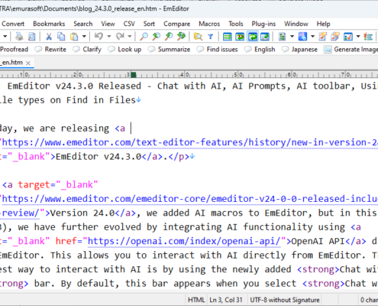This screenshot has width=378, height=306.
Task: Click Ln 3, Col 31 in status bar
Action: 226,300
